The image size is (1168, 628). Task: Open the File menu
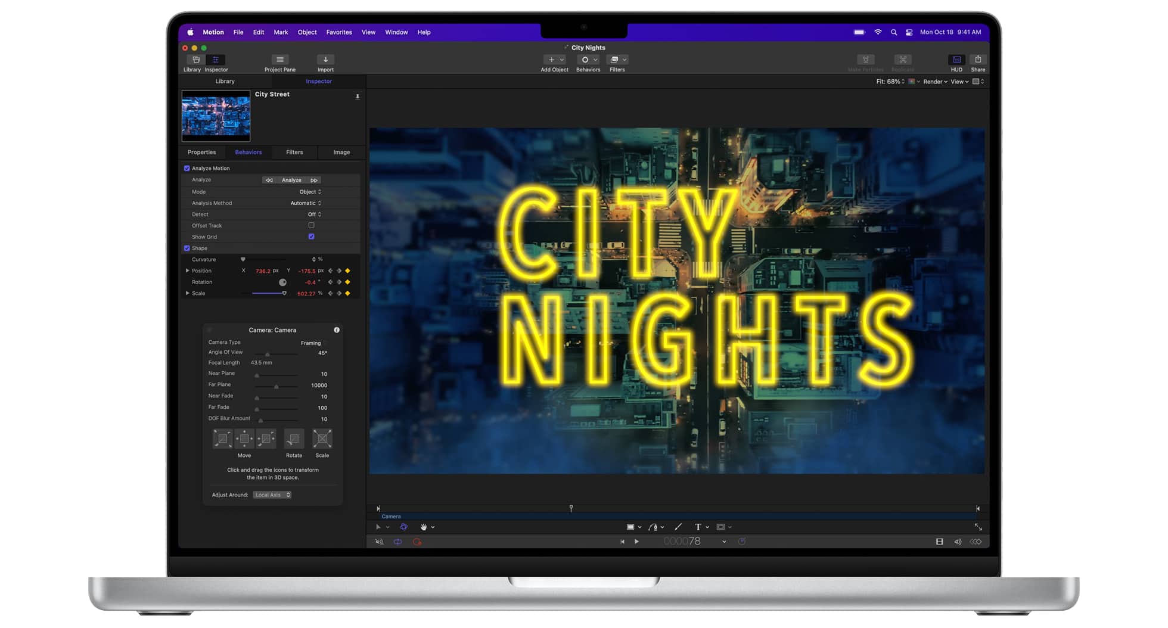[238, 32]
